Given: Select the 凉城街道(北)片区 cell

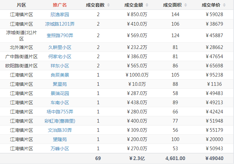Looking at the screenshot, I should pos(21,35).
